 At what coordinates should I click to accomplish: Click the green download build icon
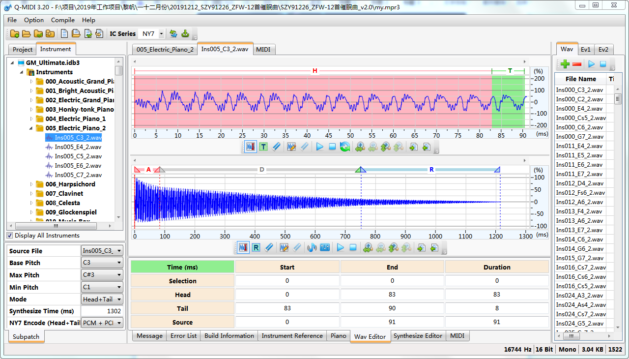coord(185,34)
